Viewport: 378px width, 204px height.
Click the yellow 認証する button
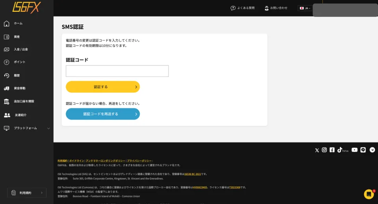(103, 87)
